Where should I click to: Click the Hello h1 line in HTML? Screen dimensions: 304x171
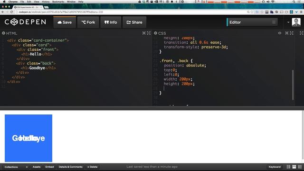[x=37, y=54]
